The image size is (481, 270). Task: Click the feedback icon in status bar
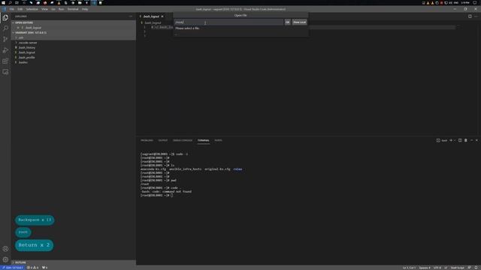[469, 268]
